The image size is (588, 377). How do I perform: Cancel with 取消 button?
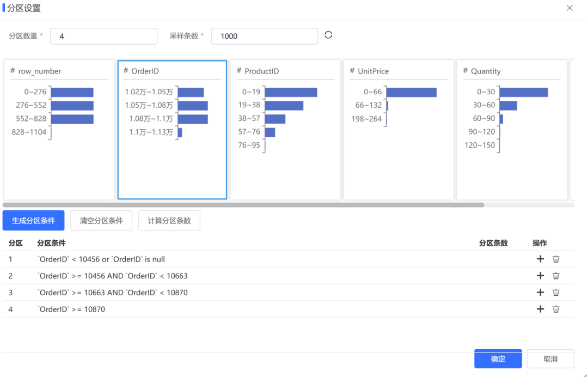(x=550, y=358)
